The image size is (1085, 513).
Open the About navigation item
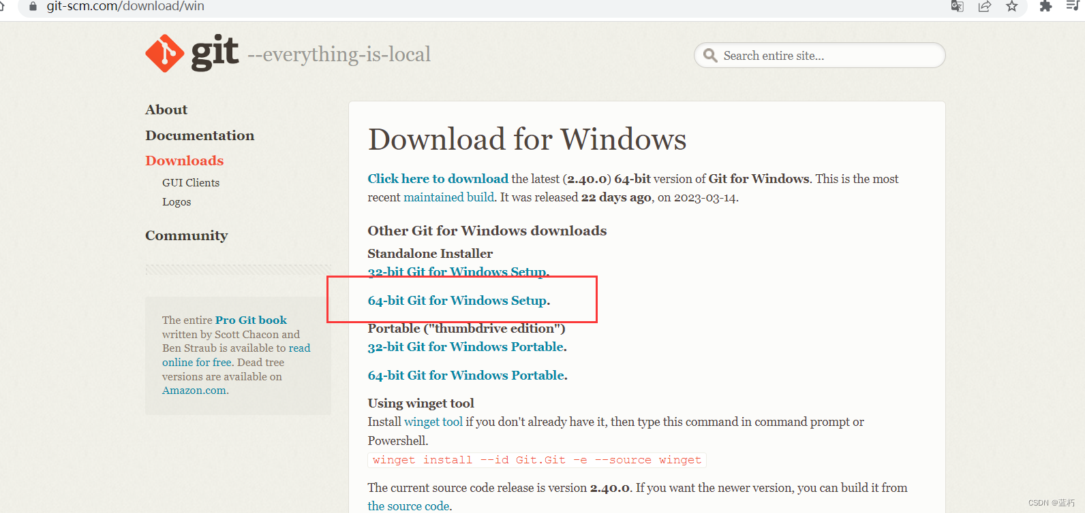click(x=166, y=110)
